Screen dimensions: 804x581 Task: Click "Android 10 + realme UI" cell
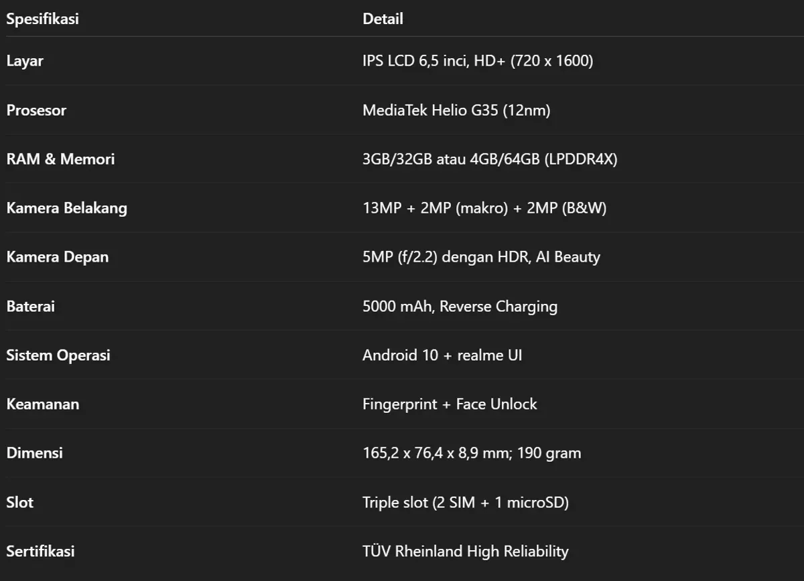(442, 355)
